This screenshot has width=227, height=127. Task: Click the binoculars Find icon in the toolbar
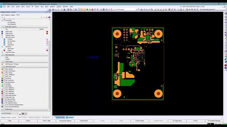(x=53, y=10)
